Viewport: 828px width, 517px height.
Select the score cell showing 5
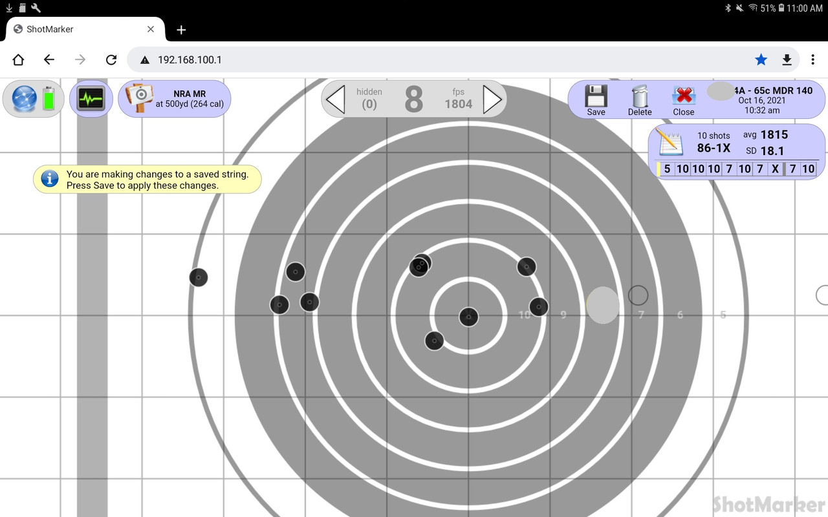point(667,169)
